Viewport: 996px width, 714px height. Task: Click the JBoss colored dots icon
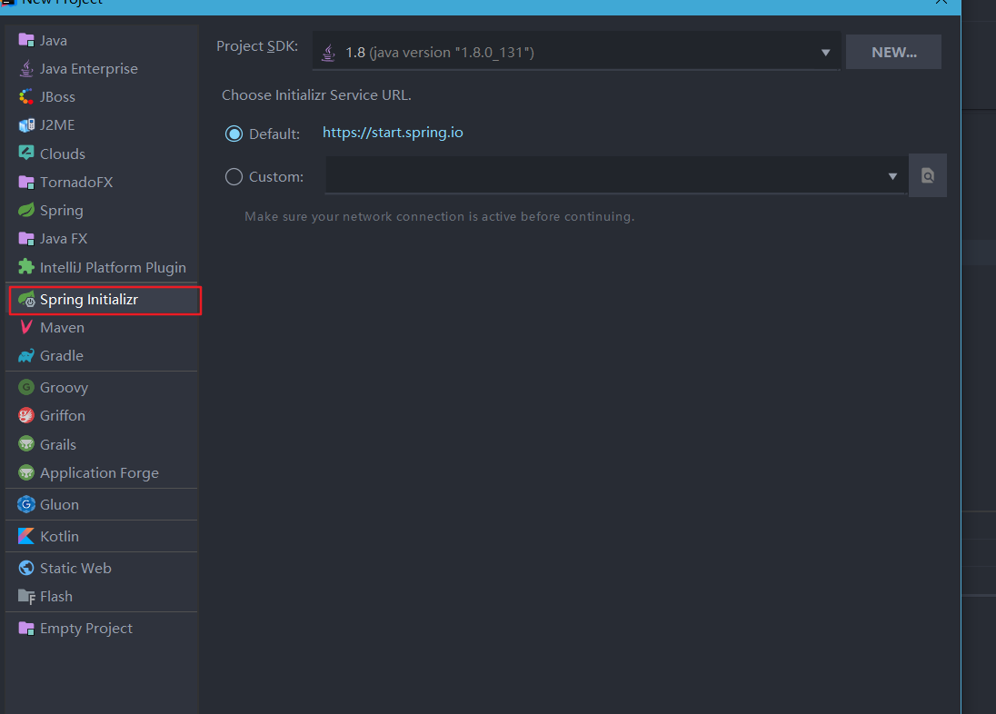(x=26, y=96)
